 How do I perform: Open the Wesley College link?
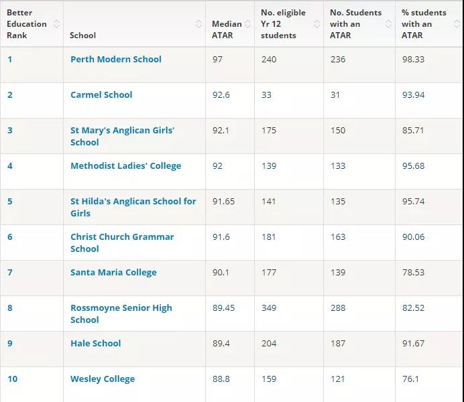click(x=103, y=379)
